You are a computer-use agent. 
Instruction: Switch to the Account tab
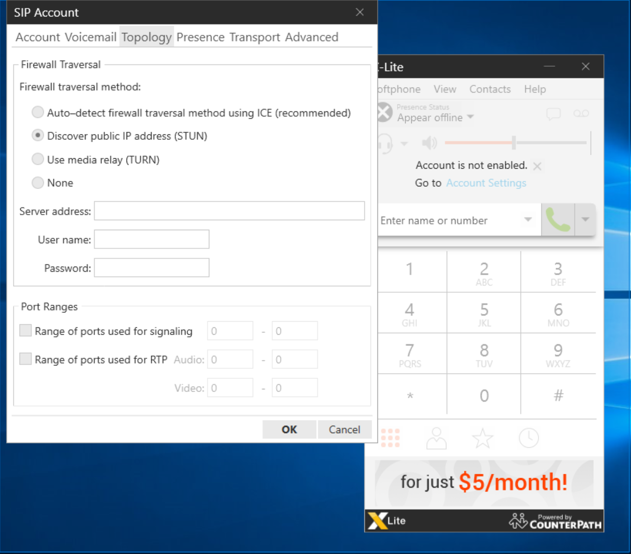click(x=38, y=37)
